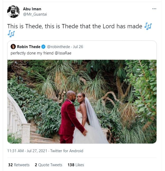This screenshot has height=171, width=165.
Task: Click the @IssaRae mention
Action: (65, 53)
